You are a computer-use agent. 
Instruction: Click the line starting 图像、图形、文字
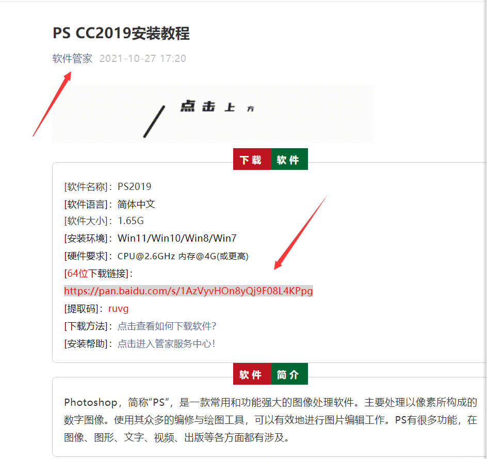coord(176,437)
